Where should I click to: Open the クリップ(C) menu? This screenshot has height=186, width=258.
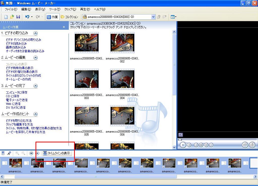[70, 9]
